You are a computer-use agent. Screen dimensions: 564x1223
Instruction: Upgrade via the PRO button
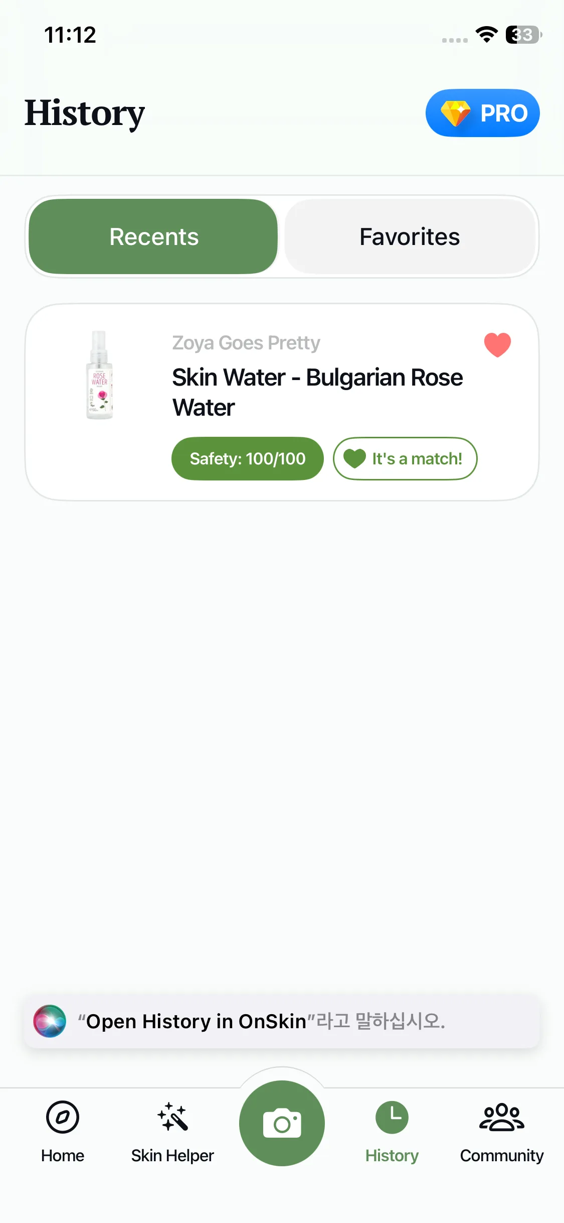point(483,113)
